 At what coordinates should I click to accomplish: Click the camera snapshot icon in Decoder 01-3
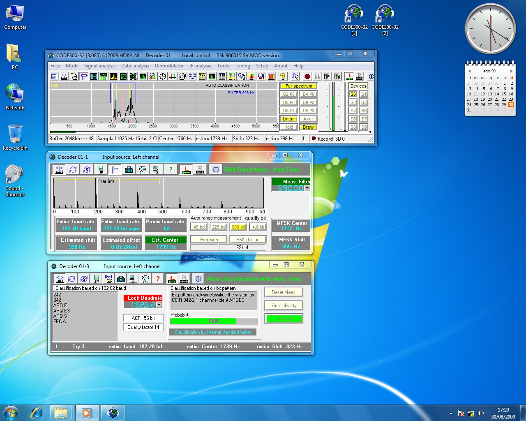click(x=121, y=279)
